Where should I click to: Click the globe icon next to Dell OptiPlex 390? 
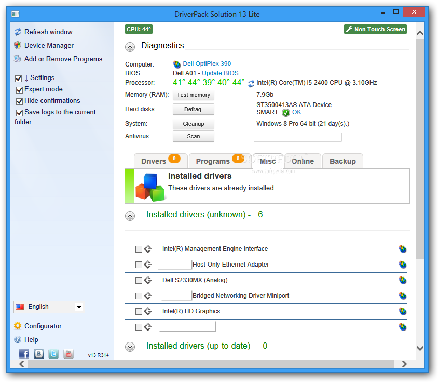pos(176,64)
